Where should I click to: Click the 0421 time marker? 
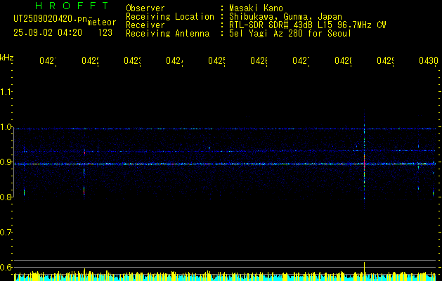[x=48, y=60]
